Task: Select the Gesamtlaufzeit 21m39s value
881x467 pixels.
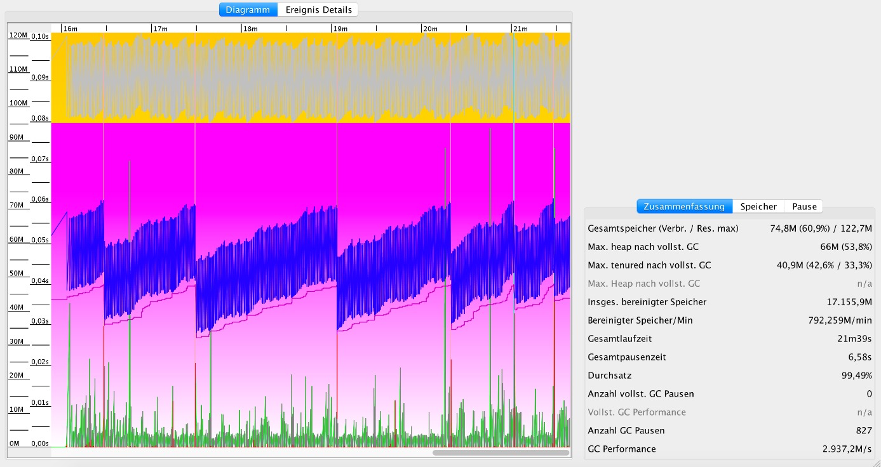Action: (854, 338)
